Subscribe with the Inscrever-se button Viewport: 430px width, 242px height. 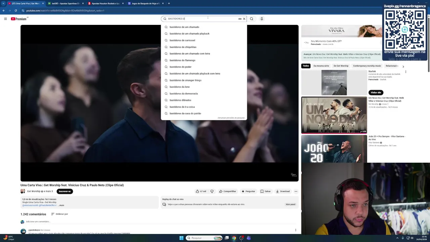[64, 191]
